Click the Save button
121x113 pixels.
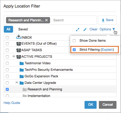click(x=107, y=20)
